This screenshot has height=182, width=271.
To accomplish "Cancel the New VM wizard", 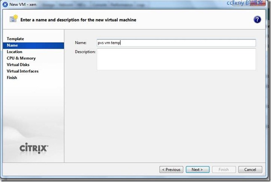I will [x=250, y=169].
